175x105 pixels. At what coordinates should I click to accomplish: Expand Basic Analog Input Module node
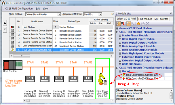[x=120, y=46]
